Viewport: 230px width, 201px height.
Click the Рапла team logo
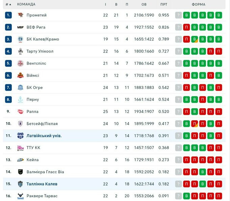tap(20, 112)
